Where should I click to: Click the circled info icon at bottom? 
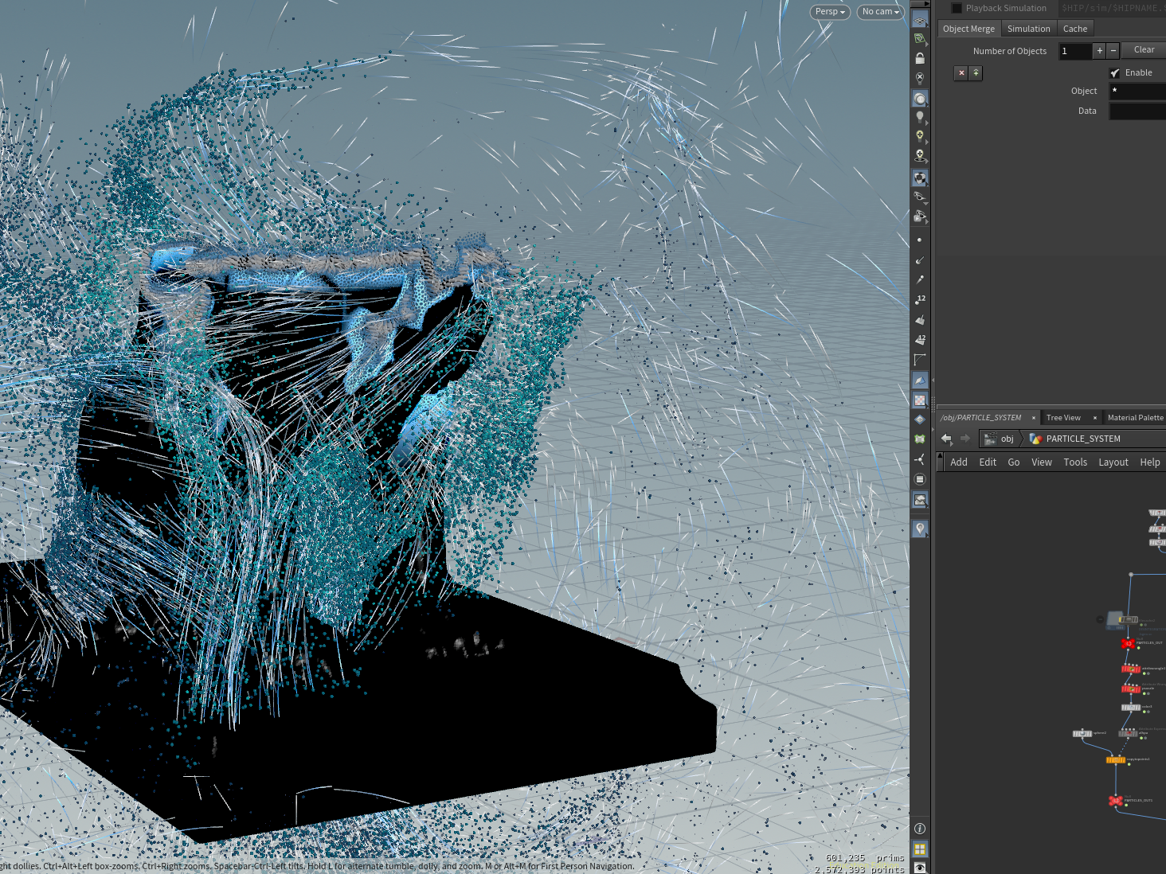[x=920, y=829]
